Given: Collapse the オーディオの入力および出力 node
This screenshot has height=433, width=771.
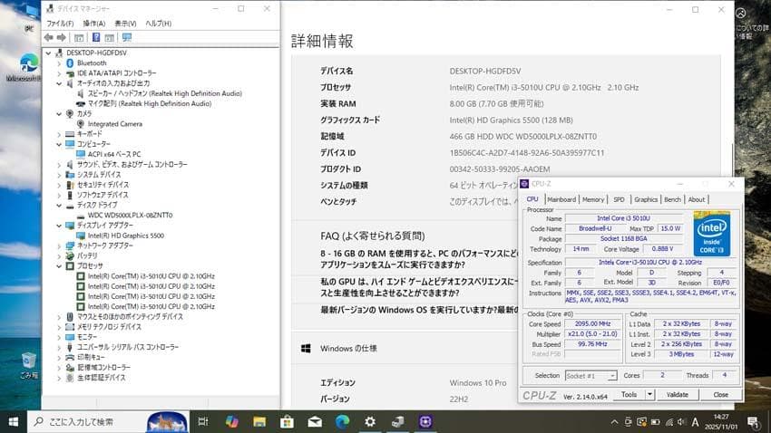Looking at the screenshot, I should tap(59, 83).
